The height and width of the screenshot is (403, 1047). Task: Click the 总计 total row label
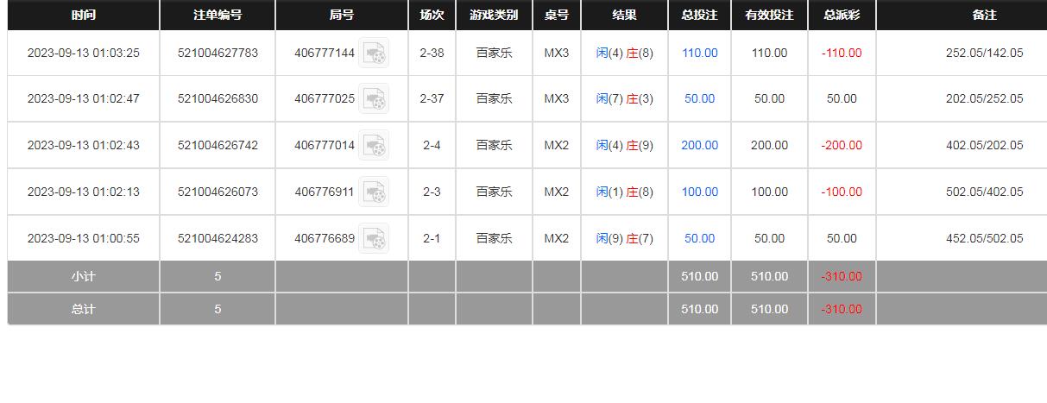pos(84,309)
